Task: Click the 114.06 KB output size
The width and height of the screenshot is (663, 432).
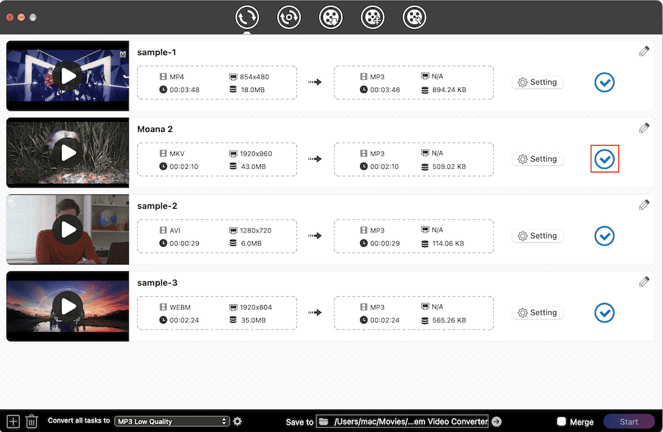Action: 448,243
